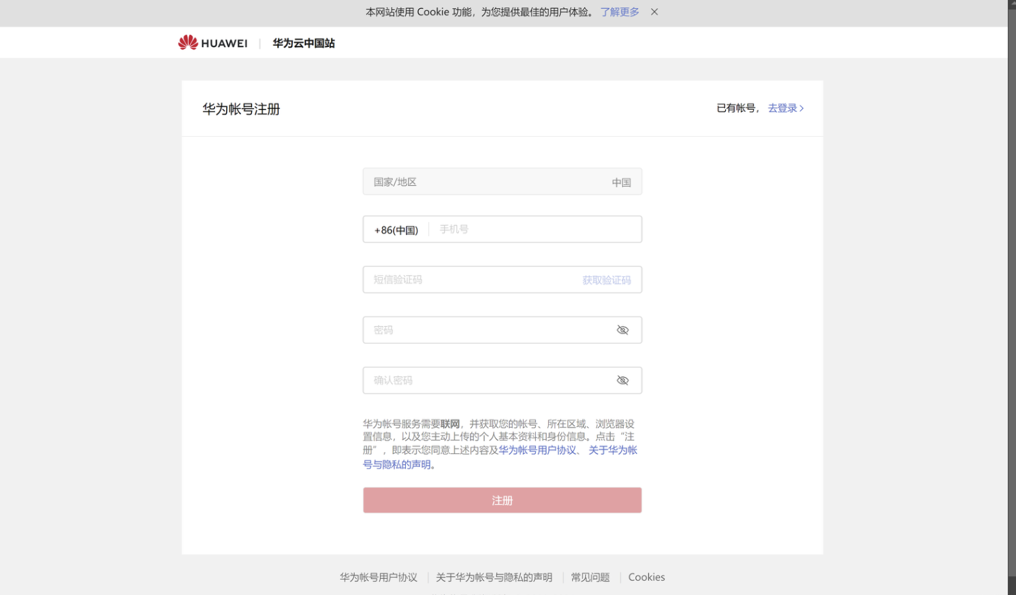
Task: Click the 确认密码 confirm password field
Action: click(x=487, y=381)
